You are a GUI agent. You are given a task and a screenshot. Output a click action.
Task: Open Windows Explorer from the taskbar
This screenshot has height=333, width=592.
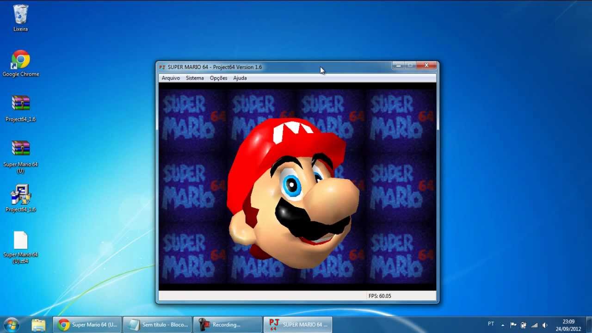point(38,325)
